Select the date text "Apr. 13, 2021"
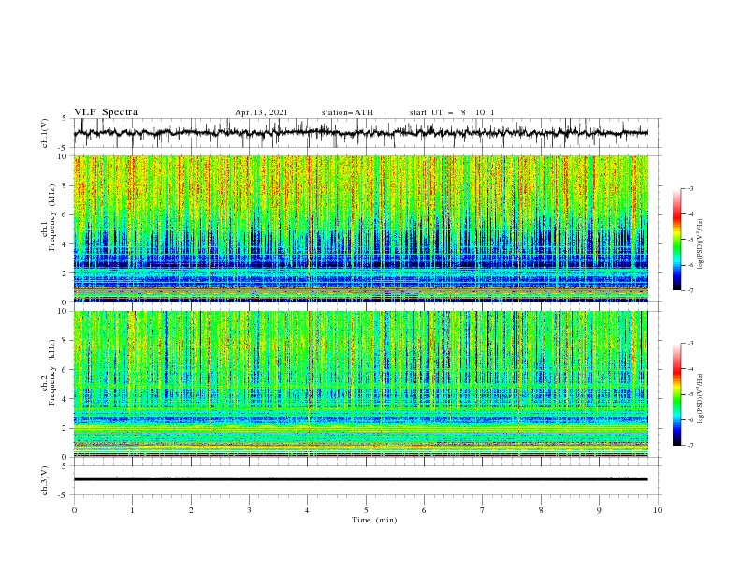The height and width of the screenshot is (573, 741). [x=261, y=112]
